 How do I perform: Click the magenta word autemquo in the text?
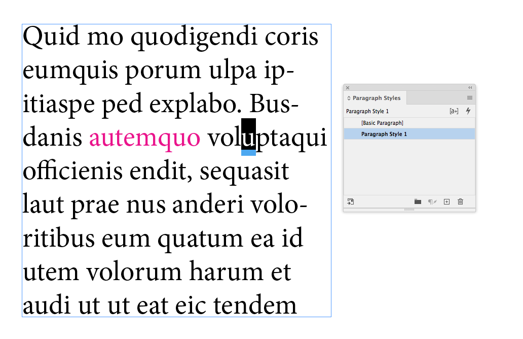pyautogui.click(x=144, y=137)
